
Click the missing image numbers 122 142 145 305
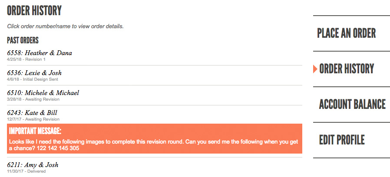(x=58, y=148)
